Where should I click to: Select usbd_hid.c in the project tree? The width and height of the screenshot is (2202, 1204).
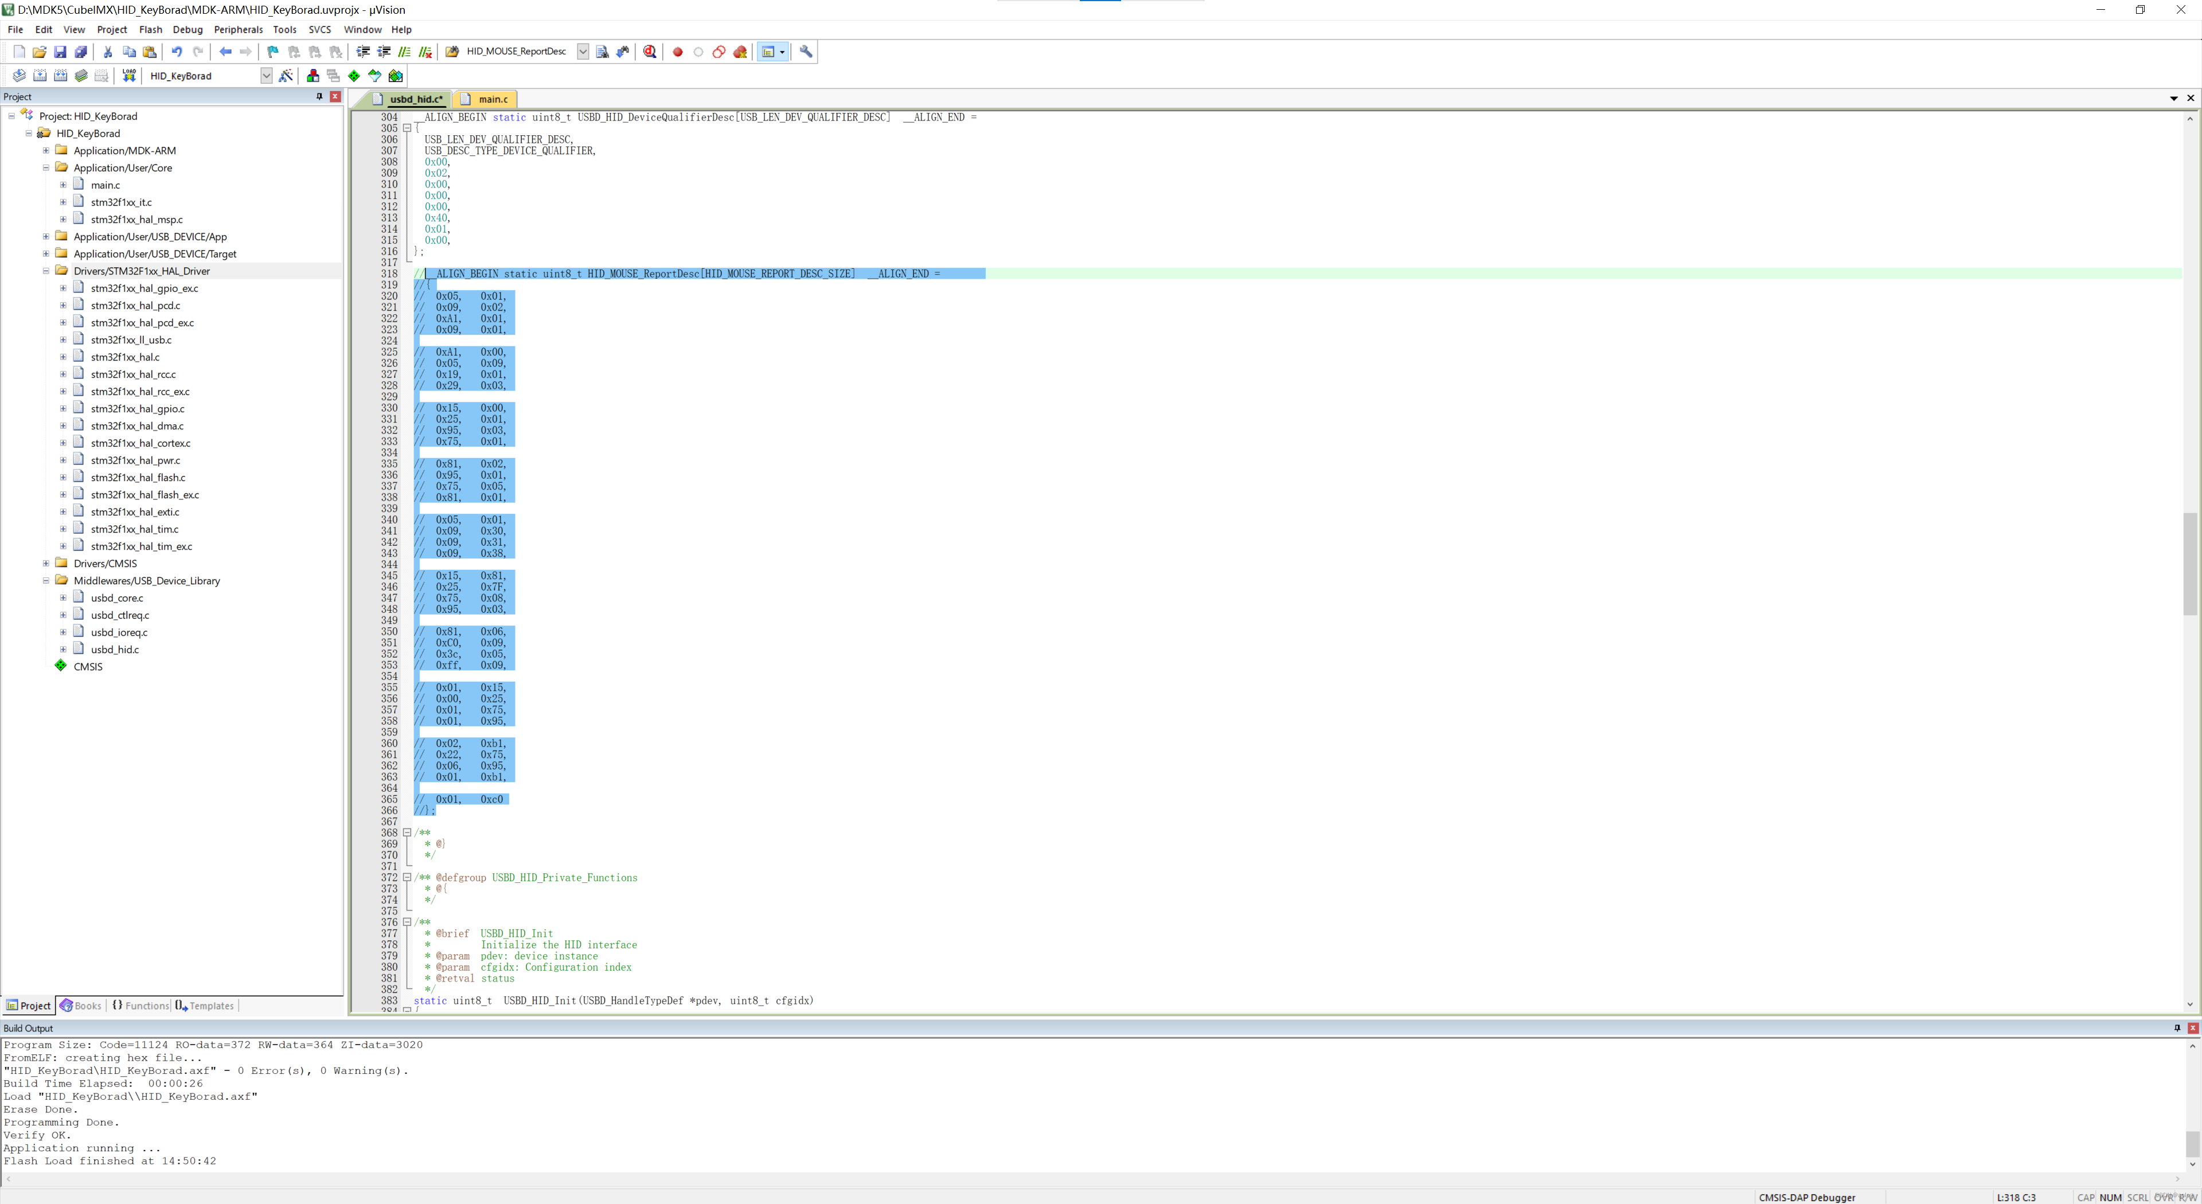pos(115,650)
